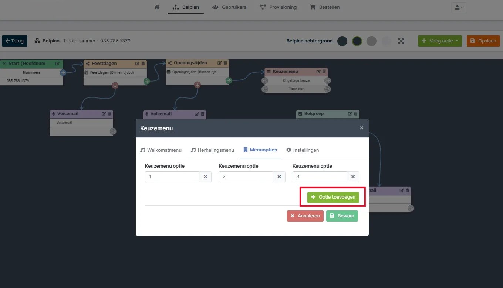Switch to the Welkomstmenu tab
The width and height of the screenshot is (503, 288).
pos(161,150)
